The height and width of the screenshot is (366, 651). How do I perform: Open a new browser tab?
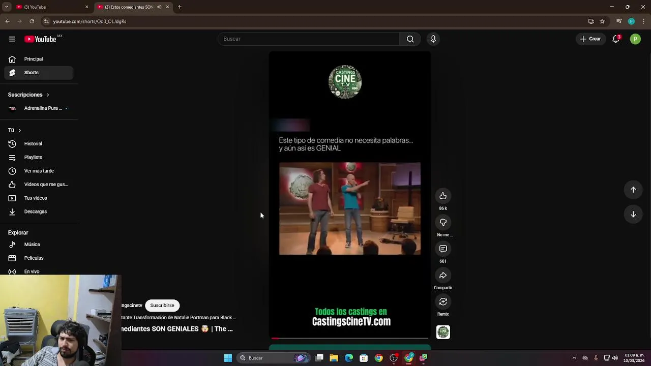(180, 7)
